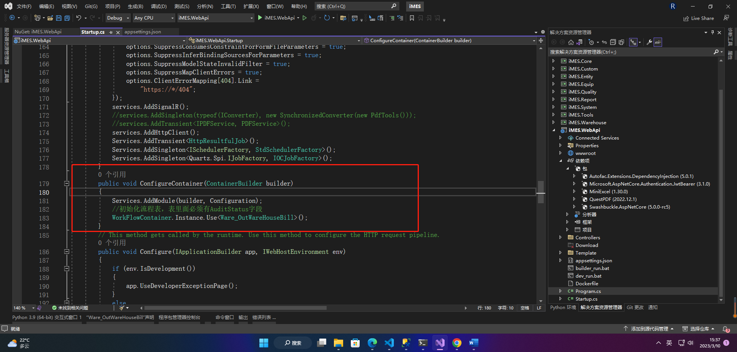Viewport: 737px width, 352px height.
Task: Click the 未找到相关问题 status indicator
Action: coord(70,308)
